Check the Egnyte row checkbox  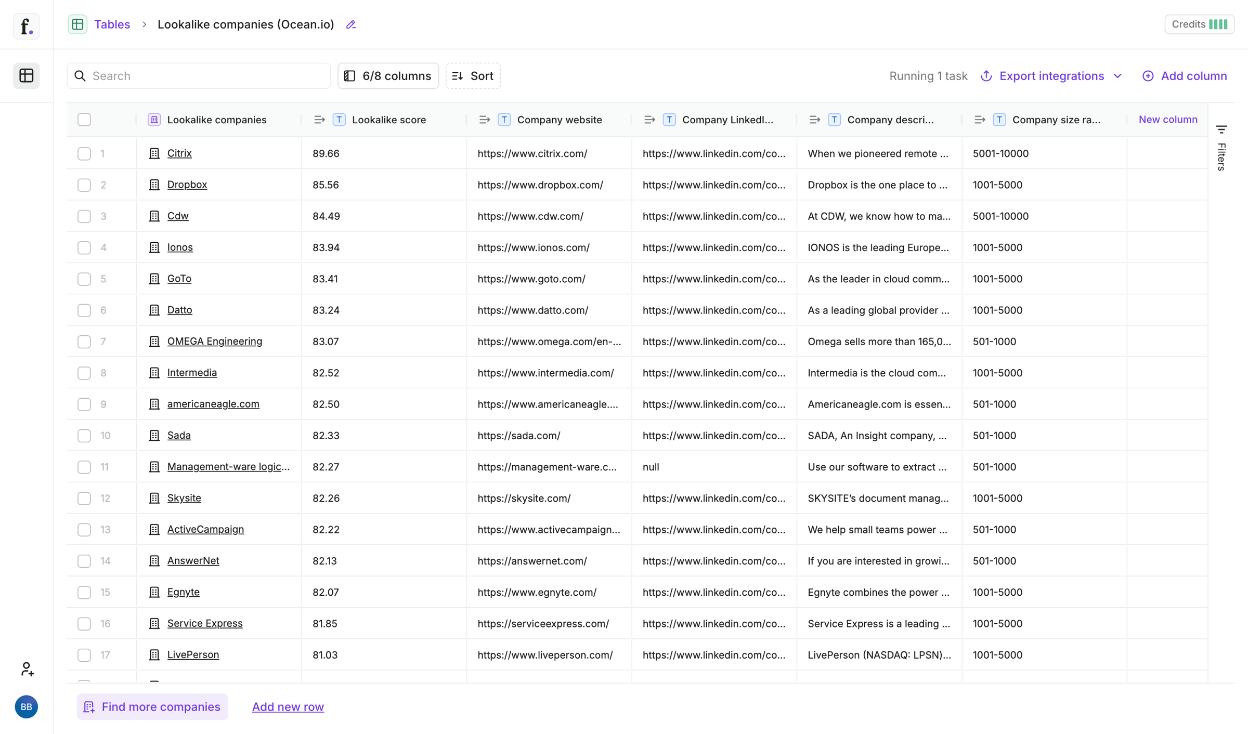(84, 592)
